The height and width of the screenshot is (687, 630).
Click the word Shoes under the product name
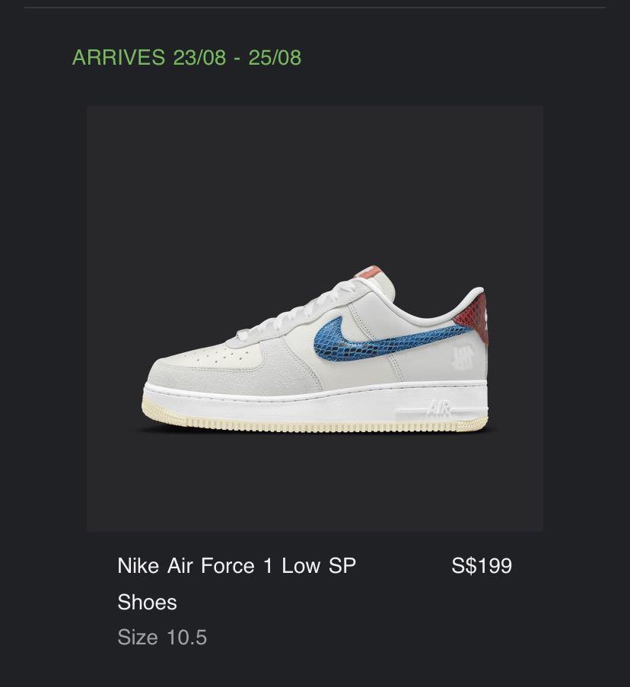(x=147, y=603)
